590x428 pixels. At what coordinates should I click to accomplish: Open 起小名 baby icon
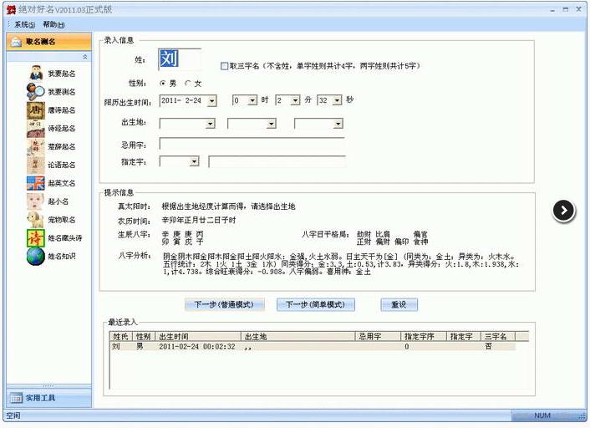pyautogui.click(x=36, y=201)
